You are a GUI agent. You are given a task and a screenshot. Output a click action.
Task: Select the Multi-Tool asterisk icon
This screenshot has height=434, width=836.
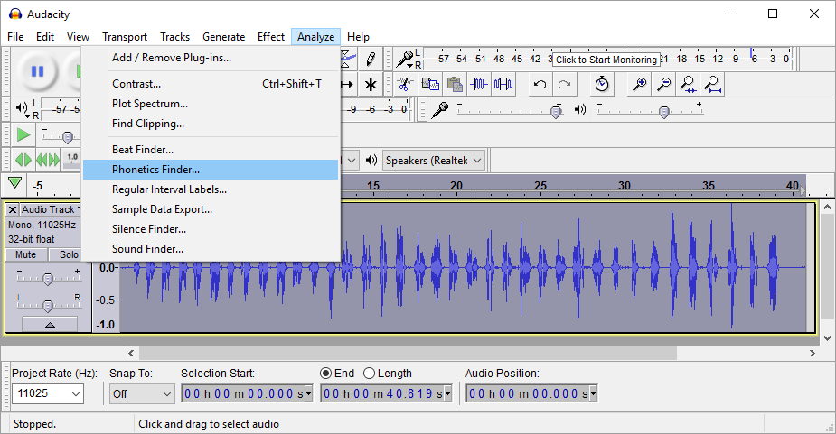[x=371, y=84]
